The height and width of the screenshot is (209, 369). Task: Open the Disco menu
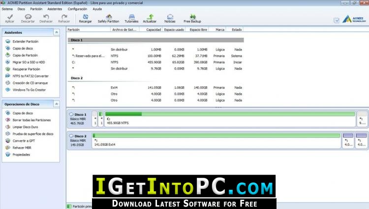(21, 9)
